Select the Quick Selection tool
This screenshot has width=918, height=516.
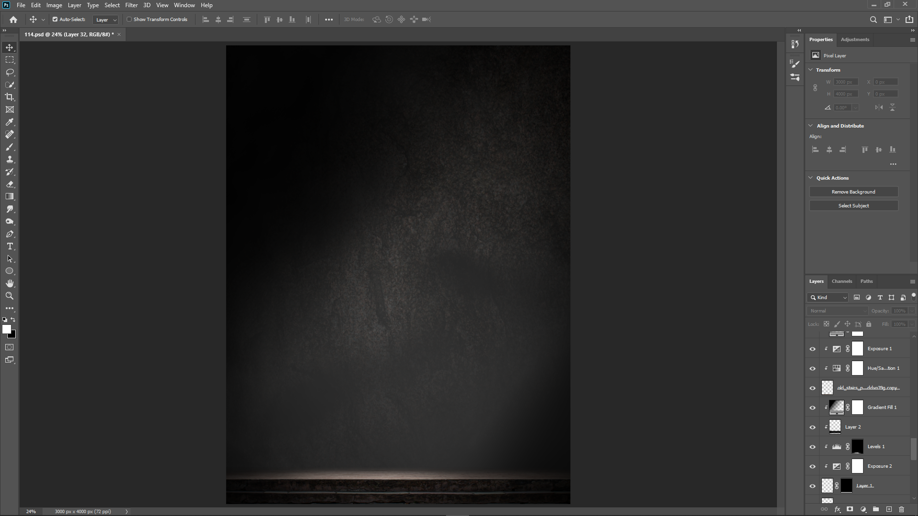[10, 85]
